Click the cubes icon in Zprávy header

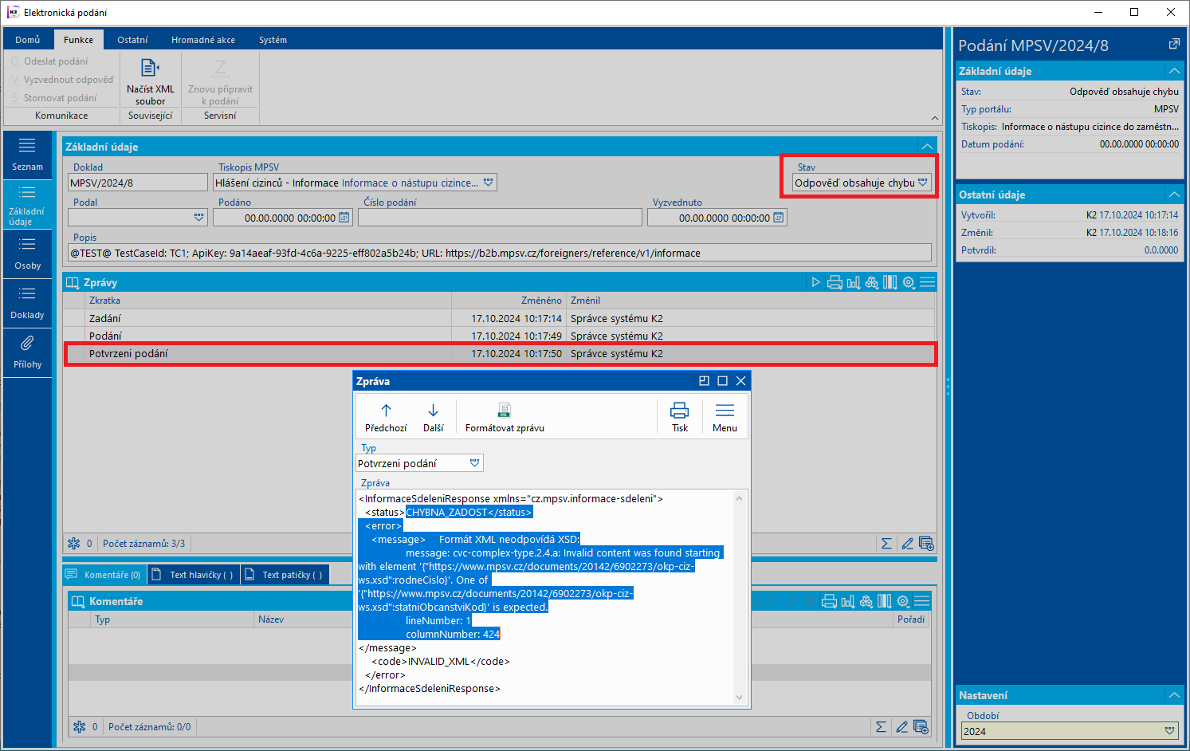[x=872, y=282]
